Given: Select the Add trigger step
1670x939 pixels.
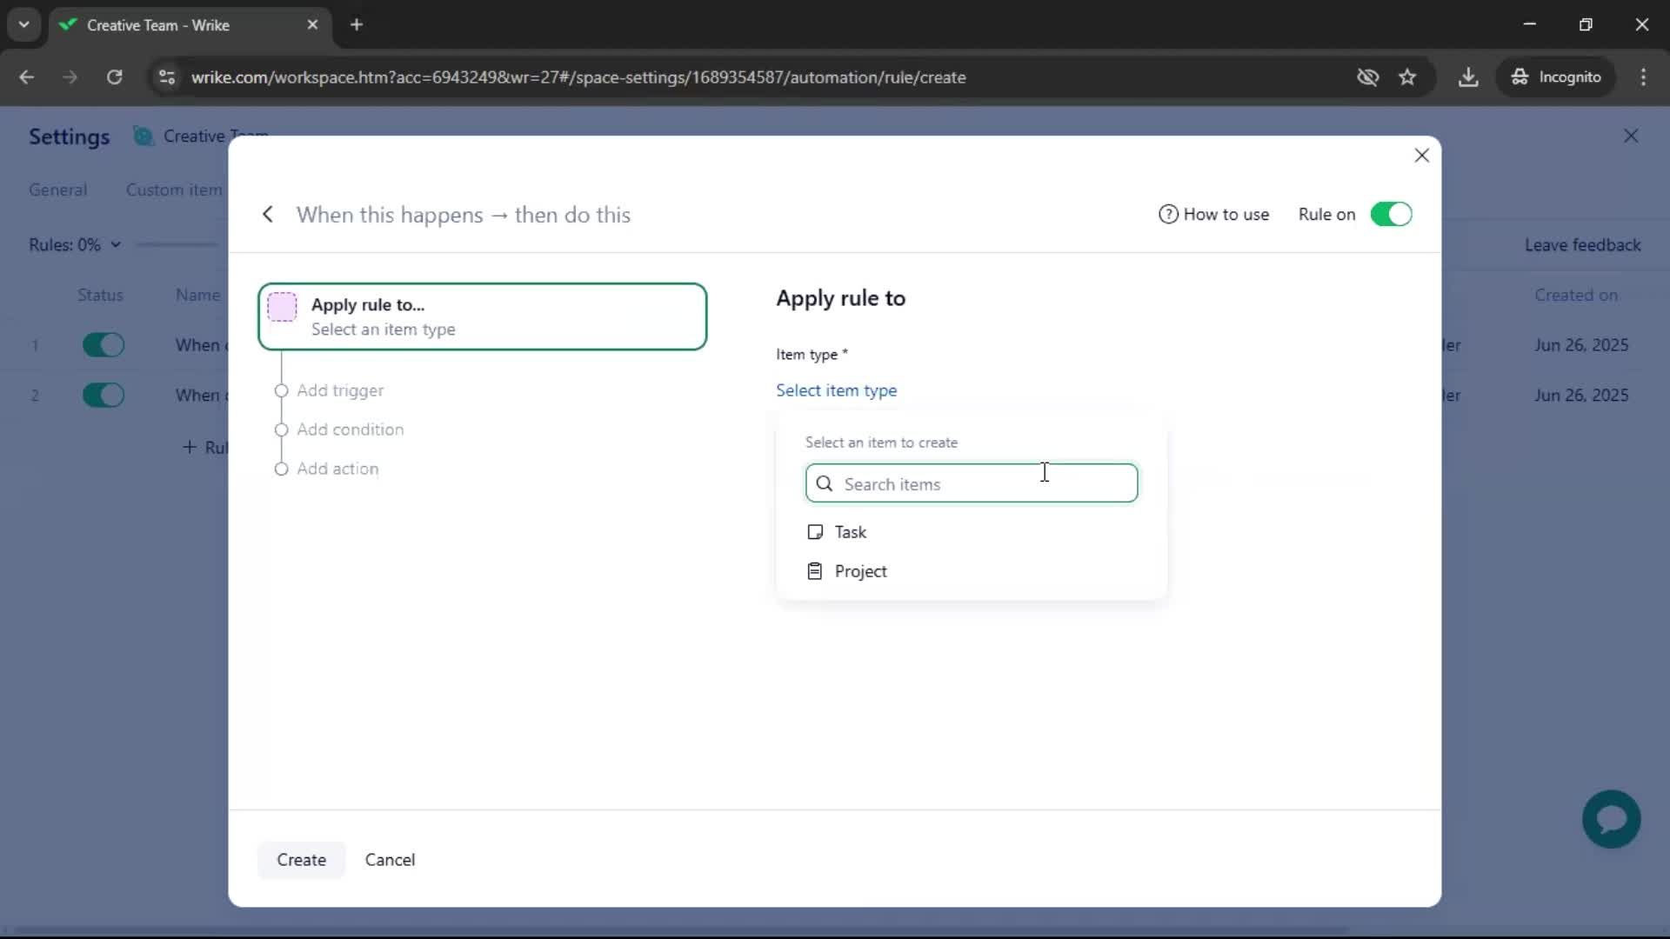Looking at the screenshot, I should pos(340,390).
